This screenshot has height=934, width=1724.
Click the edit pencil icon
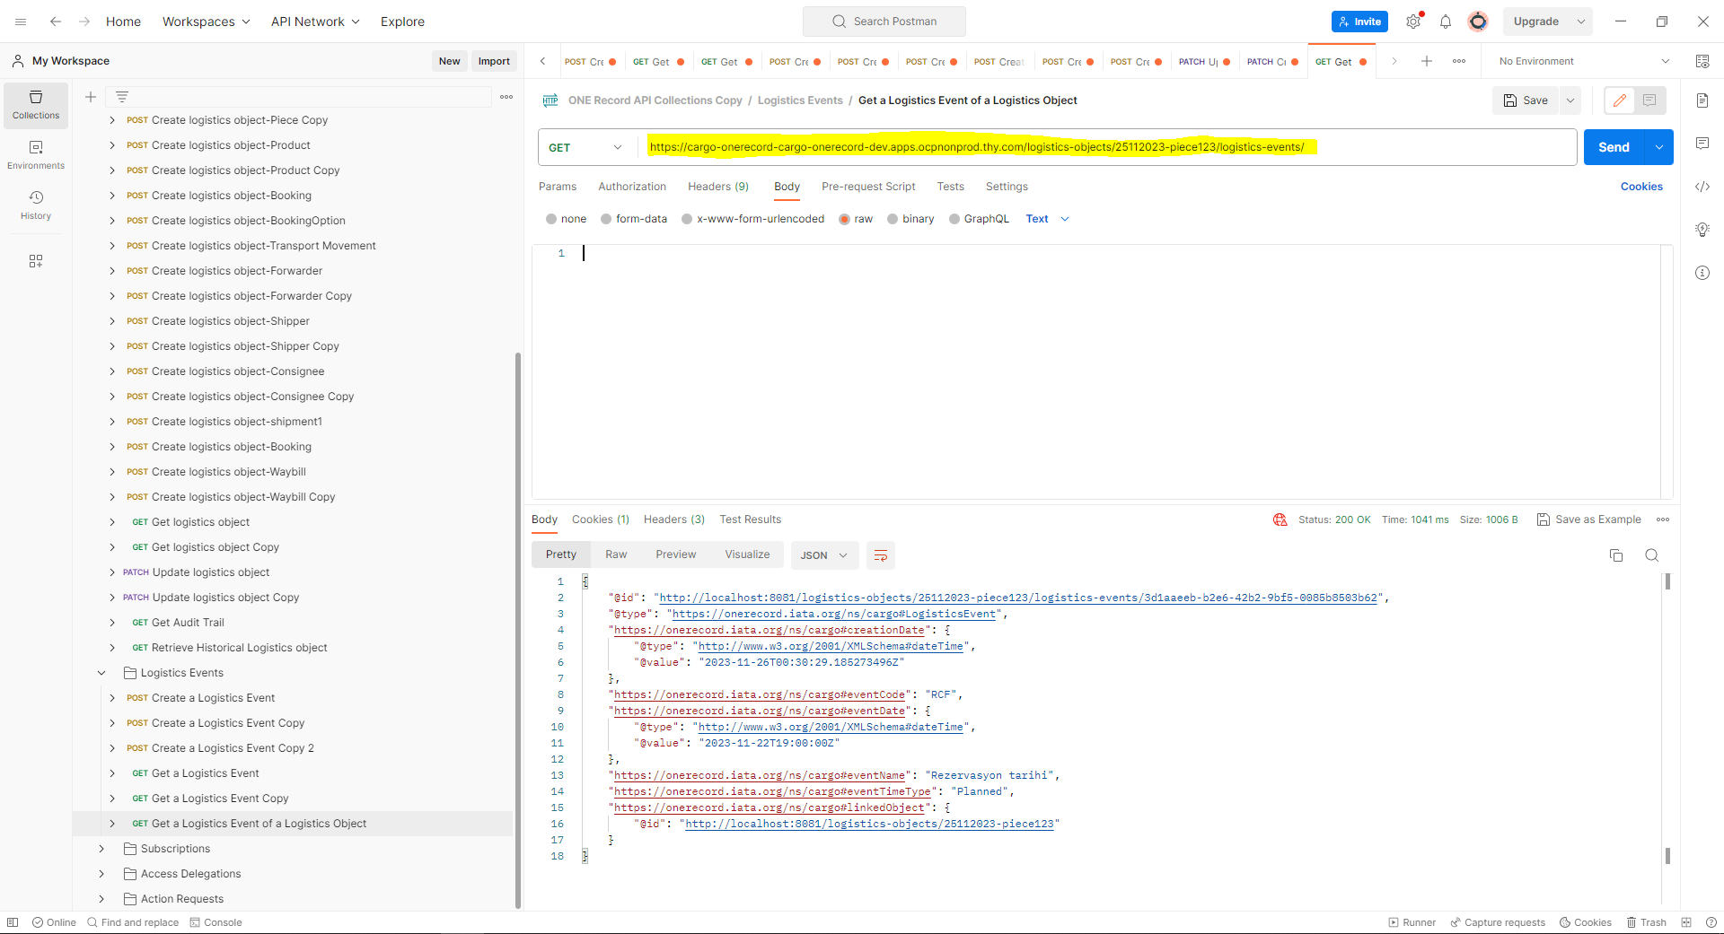(x=1620, y=100)
